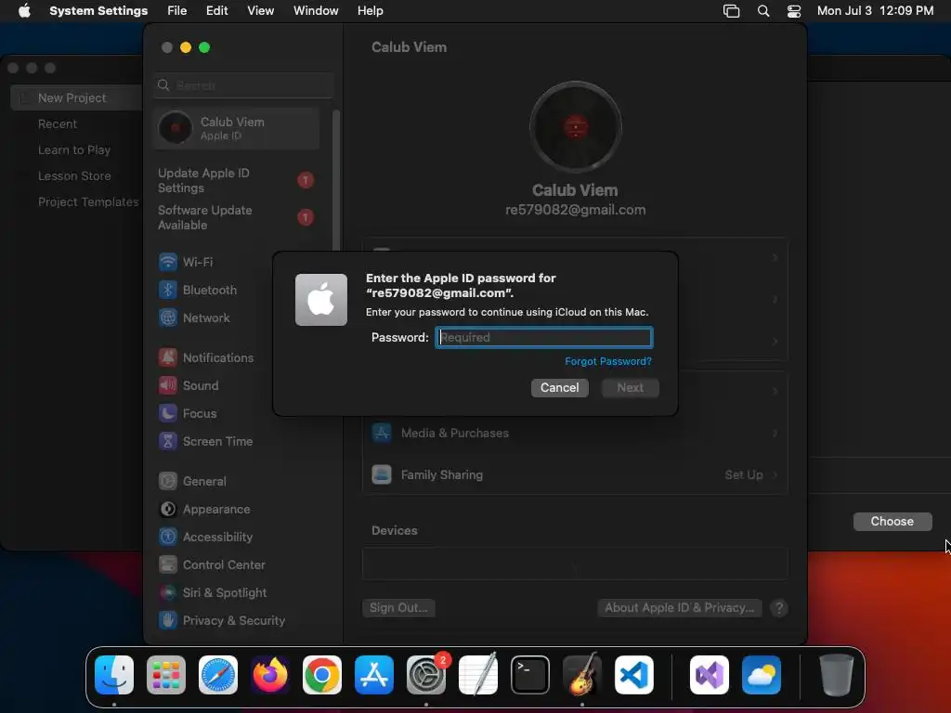Click the Sign Out... button
Screen dimensions: 951x713
[398, 607]
